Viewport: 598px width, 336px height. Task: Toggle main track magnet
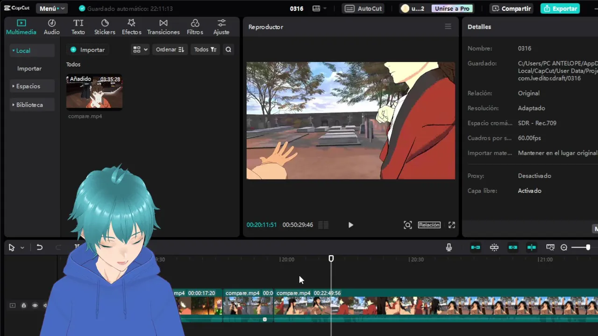coord(476,247)
